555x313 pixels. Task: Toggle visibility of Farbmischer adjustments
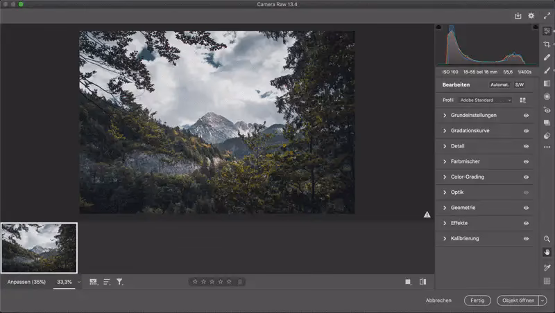click(526, 162)
